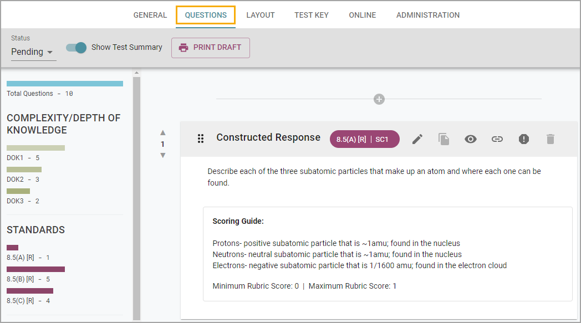Switch to the LAYOUT tab

(261, 15)
